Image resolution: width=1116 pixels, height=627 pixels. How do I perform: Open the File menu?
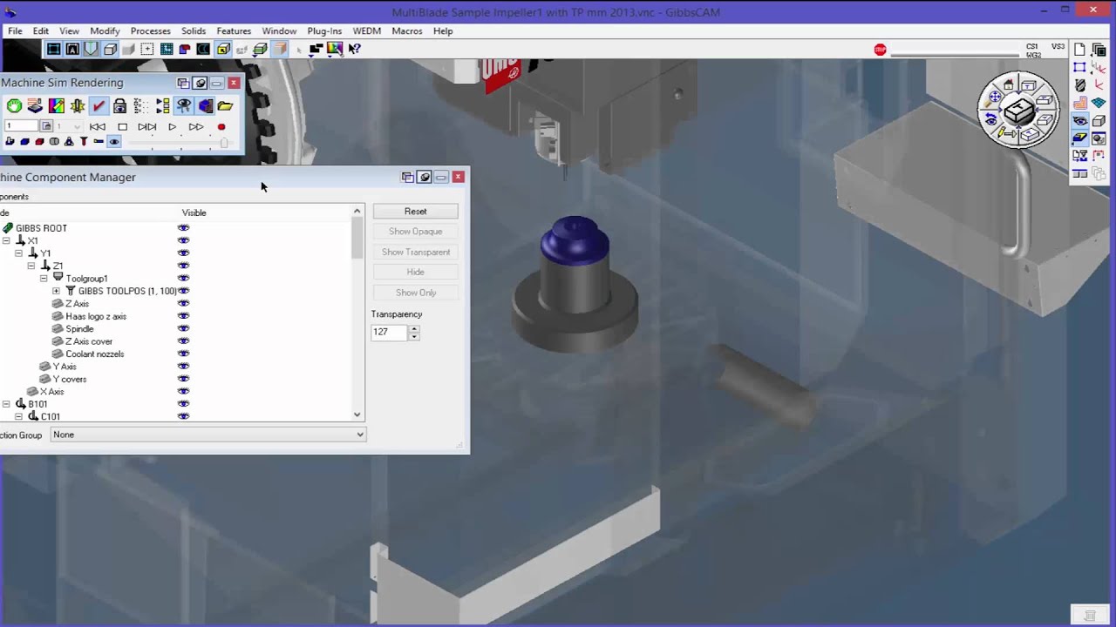(x=15, y=30)
